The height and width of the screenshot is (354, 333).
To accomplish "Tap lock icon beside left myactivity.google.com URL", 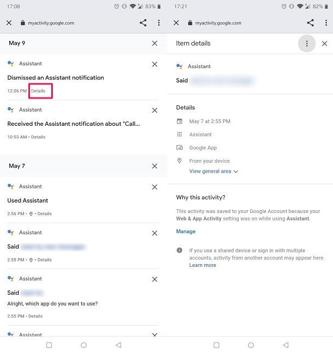I will point(22,22).
